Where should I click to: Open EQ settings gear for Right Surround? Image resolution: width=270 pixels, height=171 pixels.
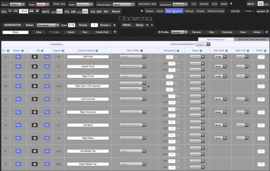pyautogui.click(x=35, y=112)
